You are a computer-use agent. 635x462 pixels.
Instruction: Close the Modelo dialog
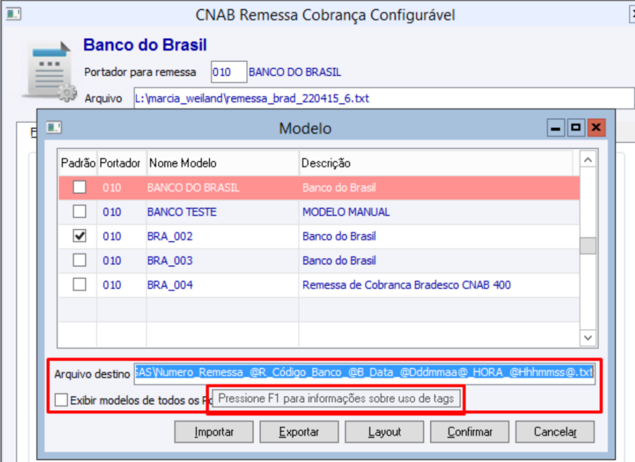[596, 128]
